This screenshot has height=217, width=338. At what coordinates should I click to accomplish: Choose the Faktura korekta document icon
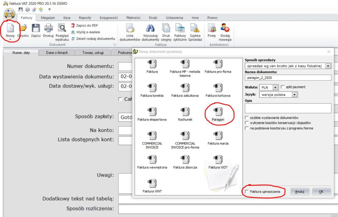coord(152,88)
